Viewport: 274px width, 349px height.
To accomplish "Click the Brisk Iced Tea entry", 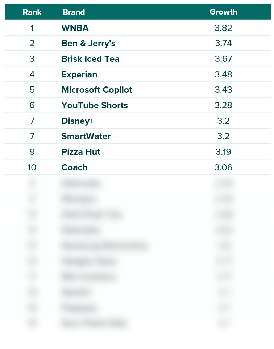I will click(90, 59).
